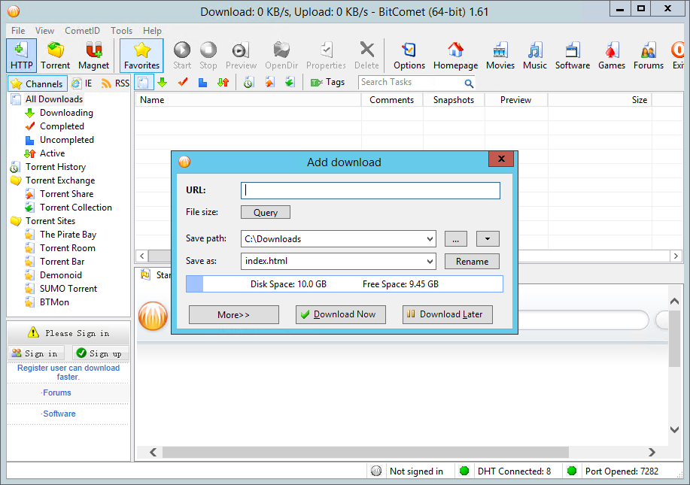Screen dimensions: 690x485
Task: Select Torrent Sites folder
Action: [x=50, y=221]
